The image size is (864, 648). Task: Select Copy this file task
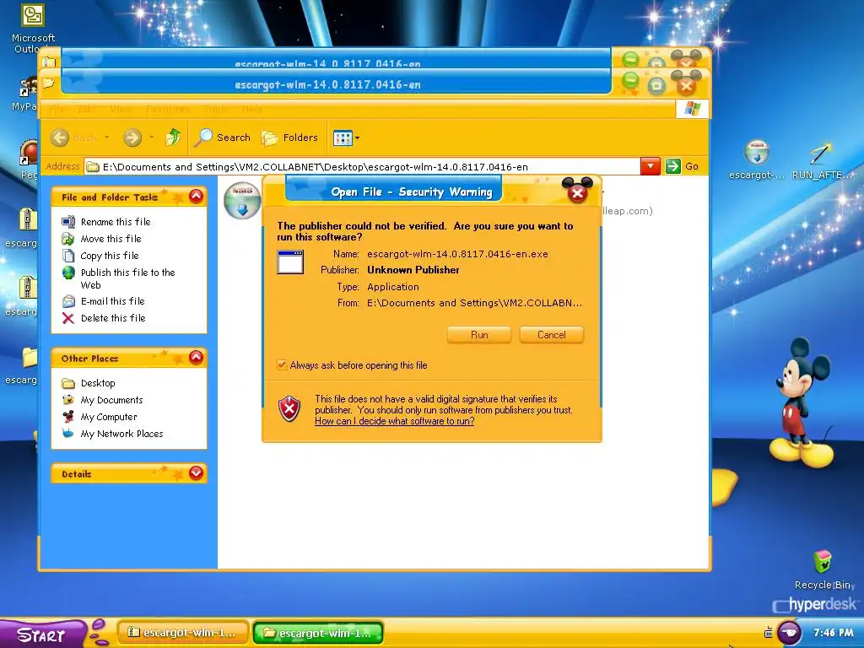click(110, 256)
